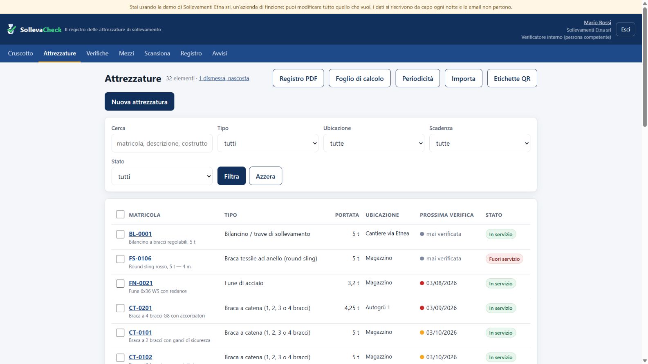Select the CT-0101 row checkbox
The width and height of the screenshot is (648, 364).
coord(120,333)
